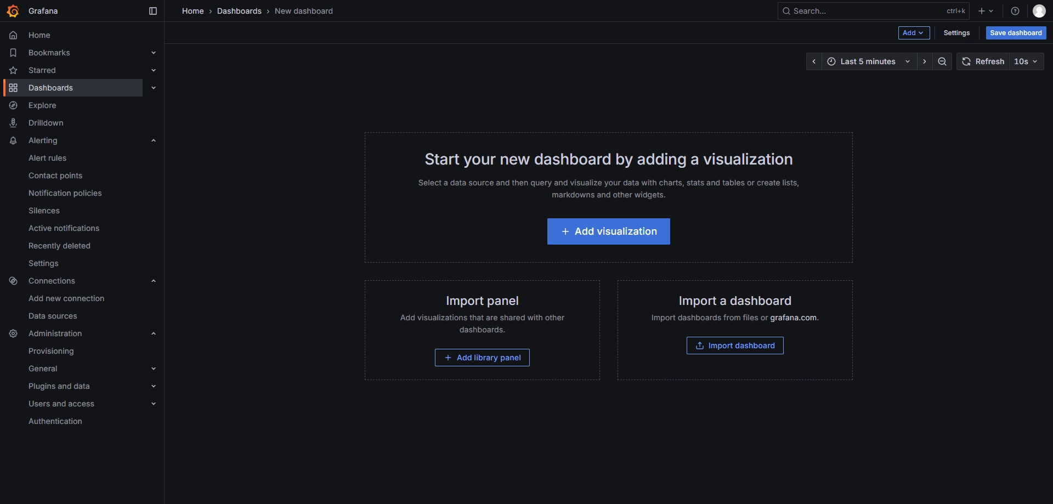
Task: Open the Last 5 minutes time picker
Action: 869,61
